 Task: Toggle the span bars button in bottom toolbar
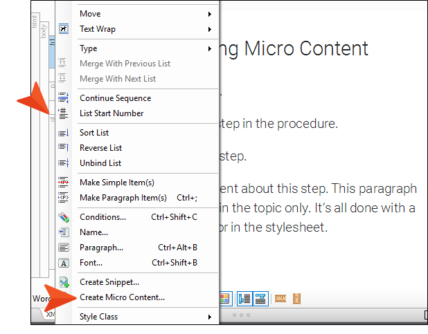260,299
